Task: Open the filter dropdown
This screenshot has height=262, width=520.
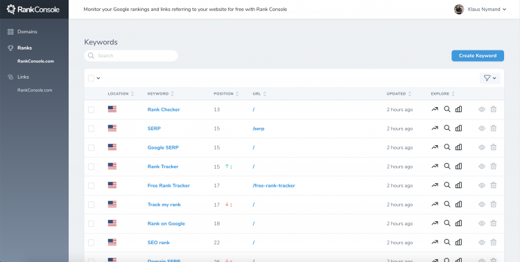Action: click(489, 78)
